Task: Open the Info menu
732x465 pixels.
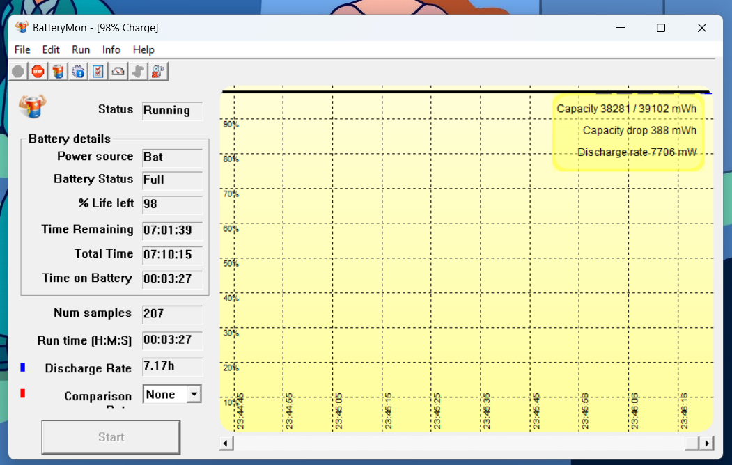Action: 111,49
